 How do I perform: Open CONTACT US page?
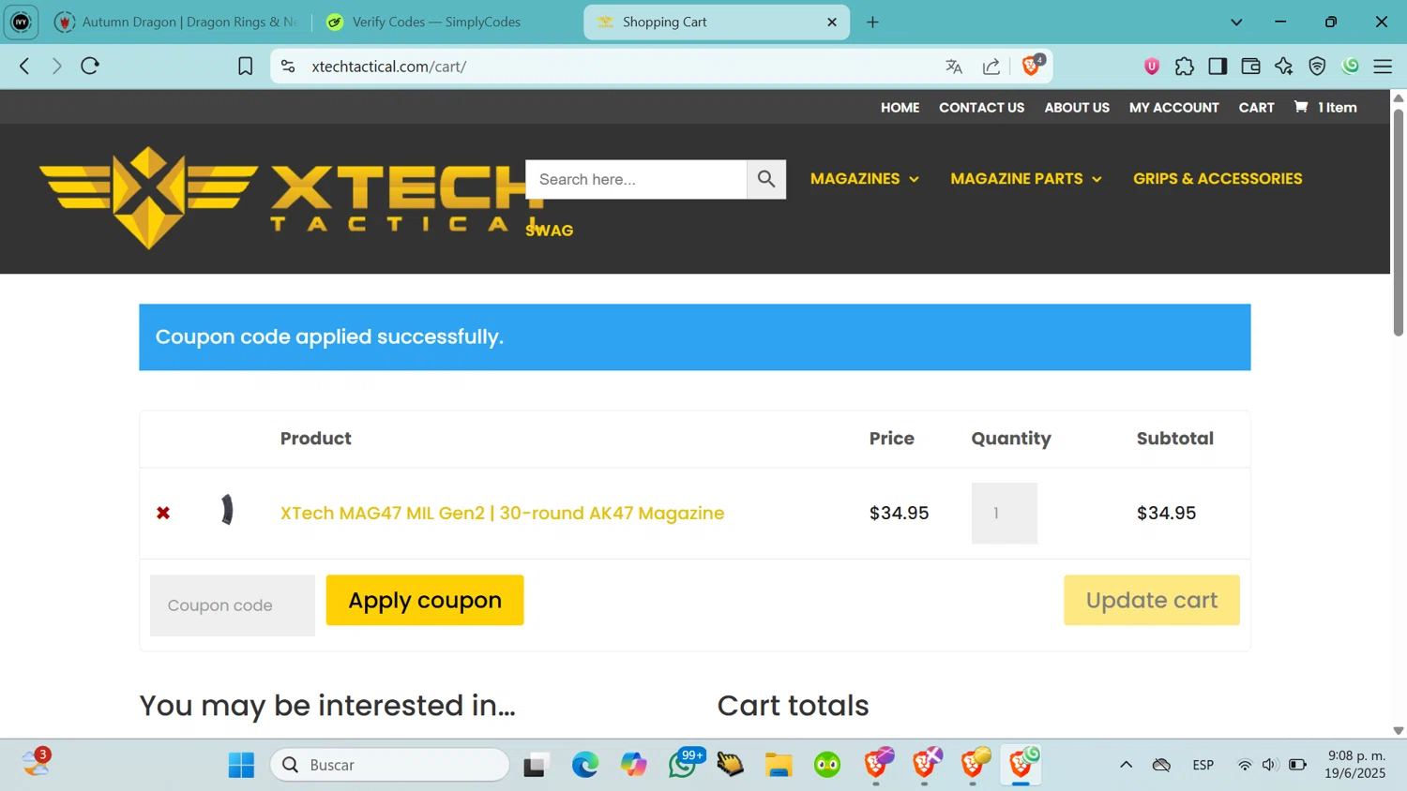981,108
